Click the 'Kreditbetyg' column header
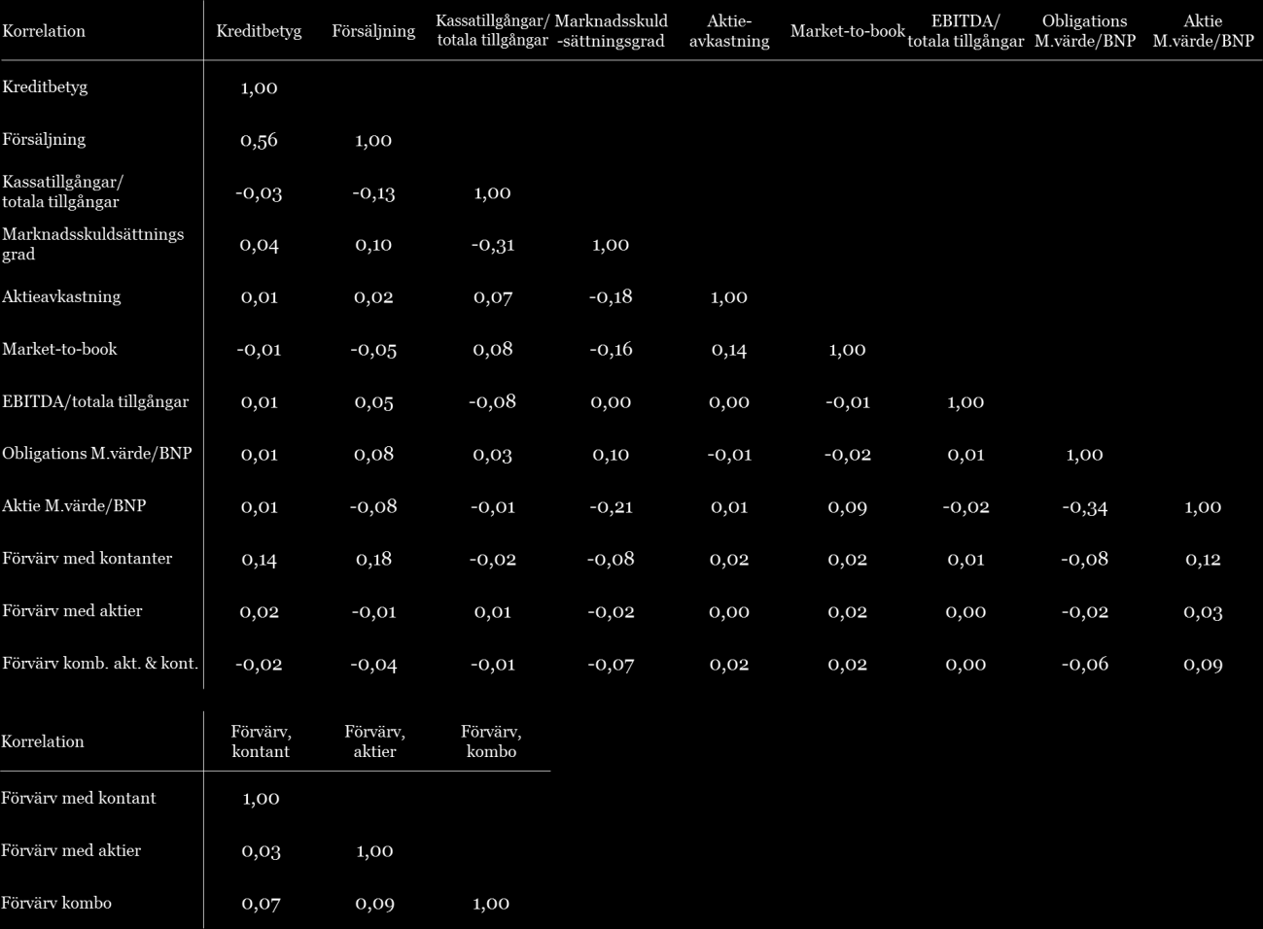1263x929 pixels. point(259,31)
